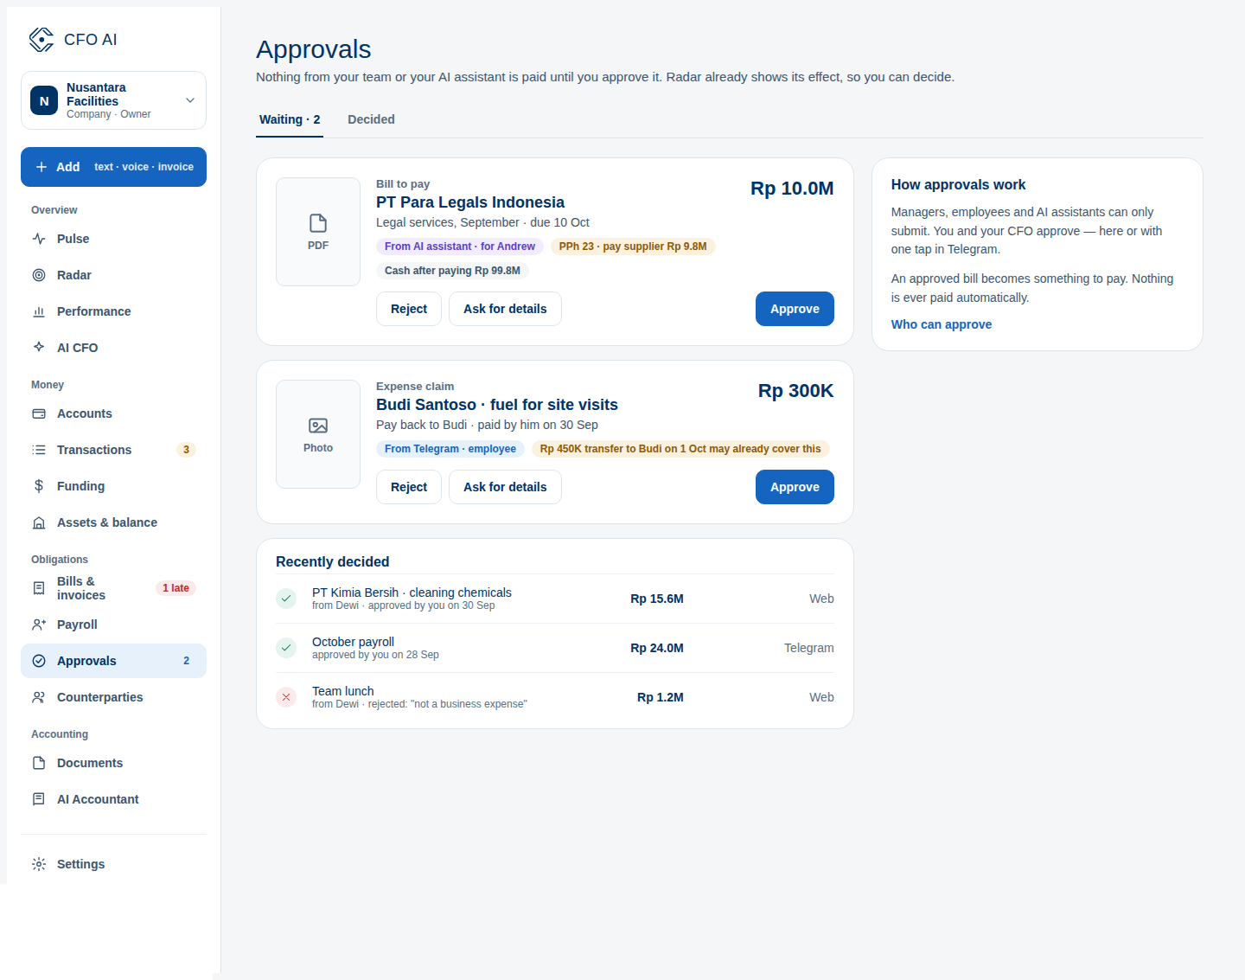The image size is (1245, 980).
Task: Switch to the Decided tab
Action: [x=371, y=119]
